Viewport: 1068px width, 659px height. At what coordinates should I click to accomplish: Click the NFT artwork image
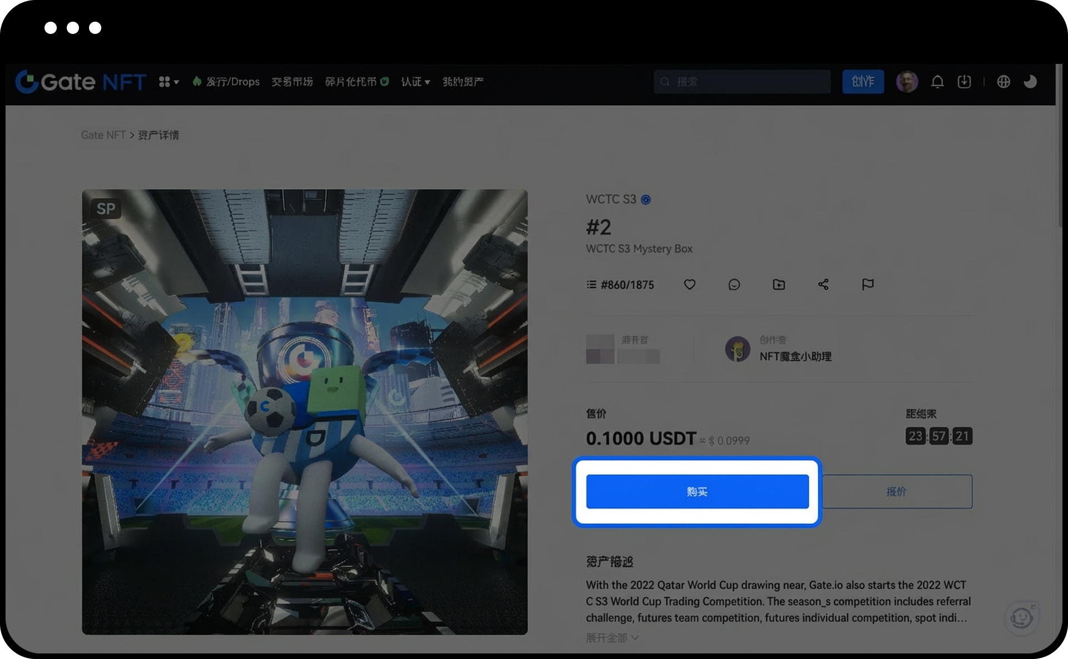[304, 412]
